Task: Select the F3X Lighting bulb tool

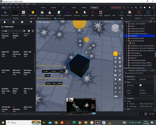Action: coord(115,79)
